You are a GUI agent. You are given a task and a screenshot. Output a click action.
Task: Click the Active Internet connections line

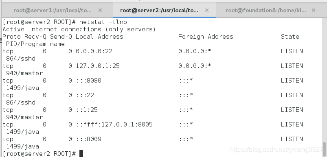click(79, 29)
